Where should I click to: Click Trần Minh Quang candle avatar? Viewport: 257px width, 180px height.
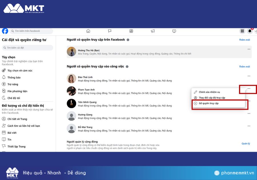coord(71,103)
